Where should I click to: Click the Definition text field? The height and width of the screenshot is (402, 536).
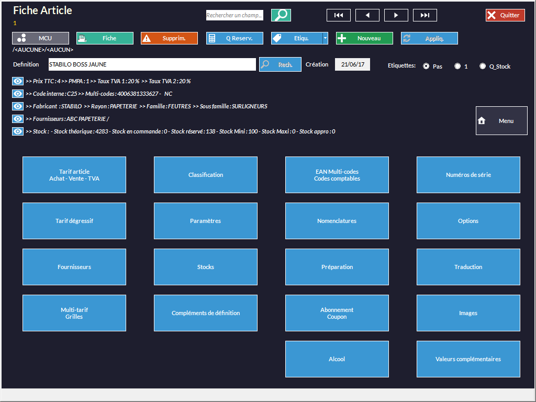coord(152,64)
